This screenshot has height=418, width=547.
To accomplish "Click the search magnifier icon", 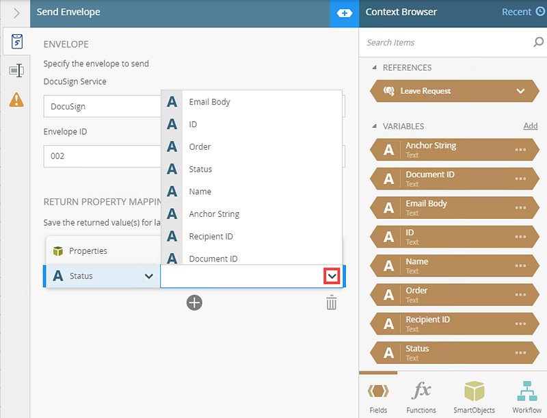I will (x=538, y=42).
